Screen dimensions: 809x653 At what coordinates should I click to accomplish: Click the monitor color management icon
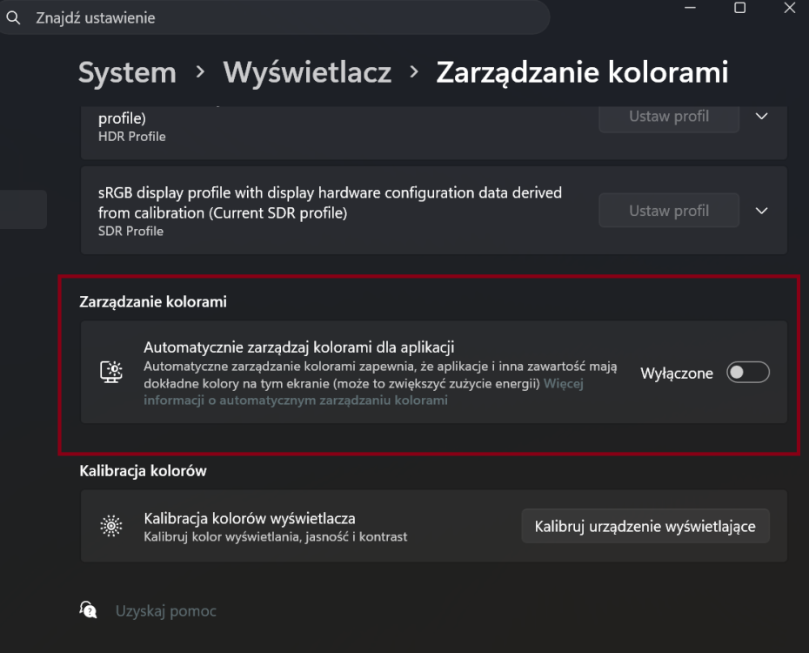111,372
